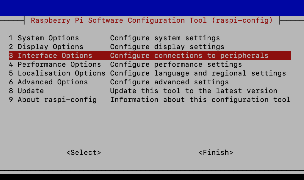The image size is (304, 180).
Task: Open the Display Options entry
Action: point(46,47)
